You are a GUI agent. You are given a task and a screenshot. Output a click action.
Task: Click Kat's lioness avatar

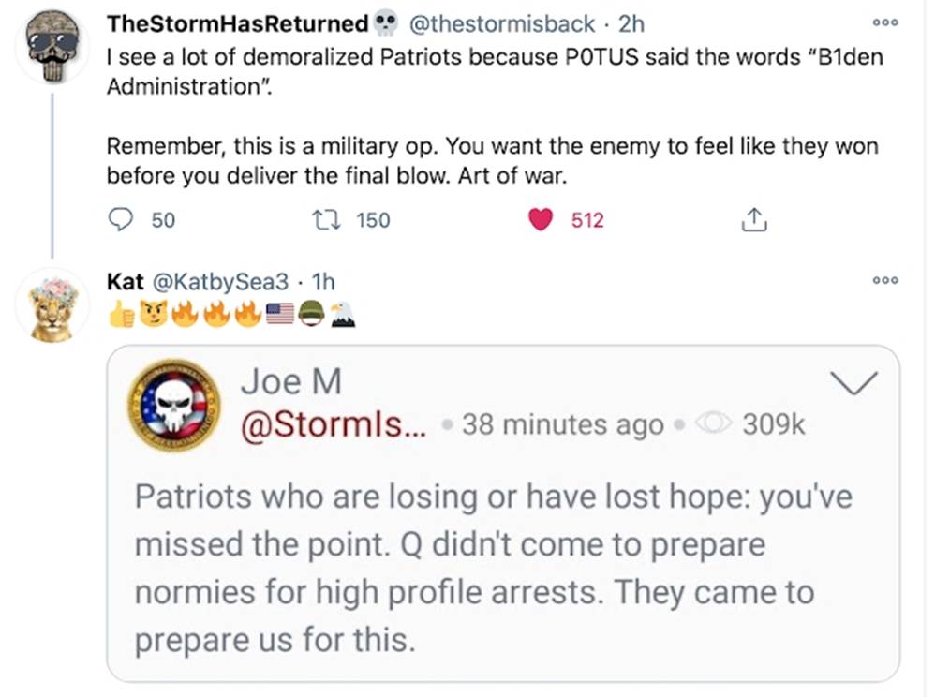52,302
